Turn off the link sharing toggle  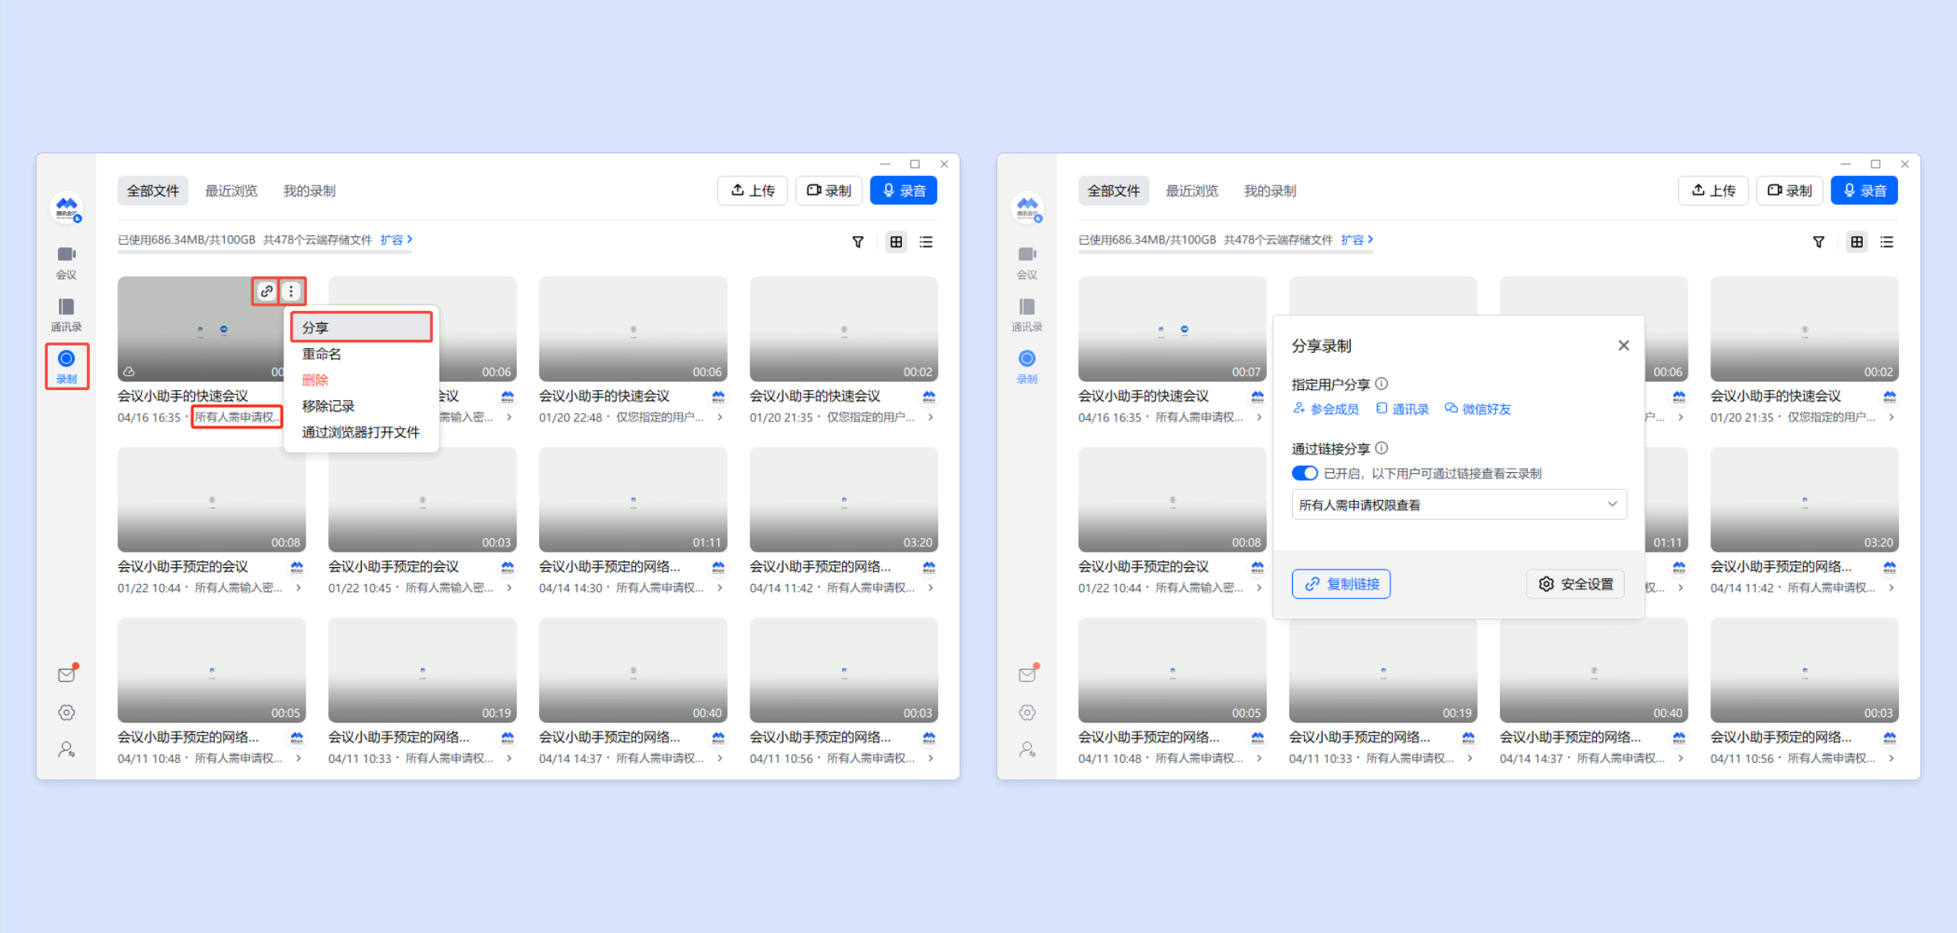pyautogui.click(x=1304, y=473)
